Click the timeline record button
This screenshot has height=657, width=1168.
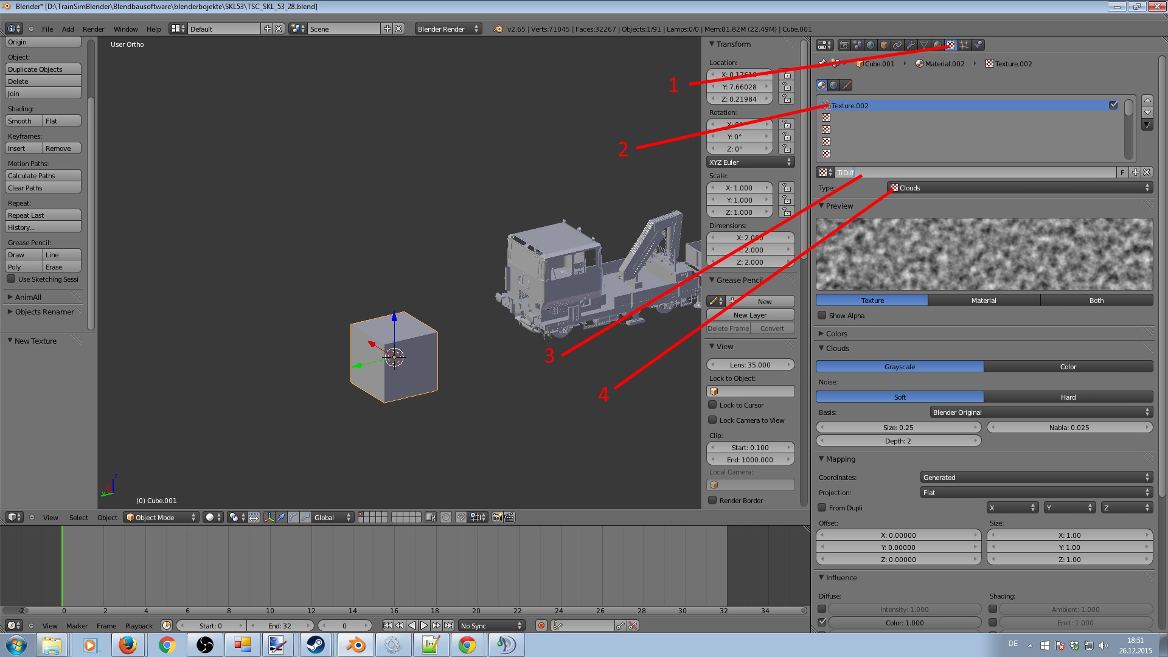coord(541,625)
